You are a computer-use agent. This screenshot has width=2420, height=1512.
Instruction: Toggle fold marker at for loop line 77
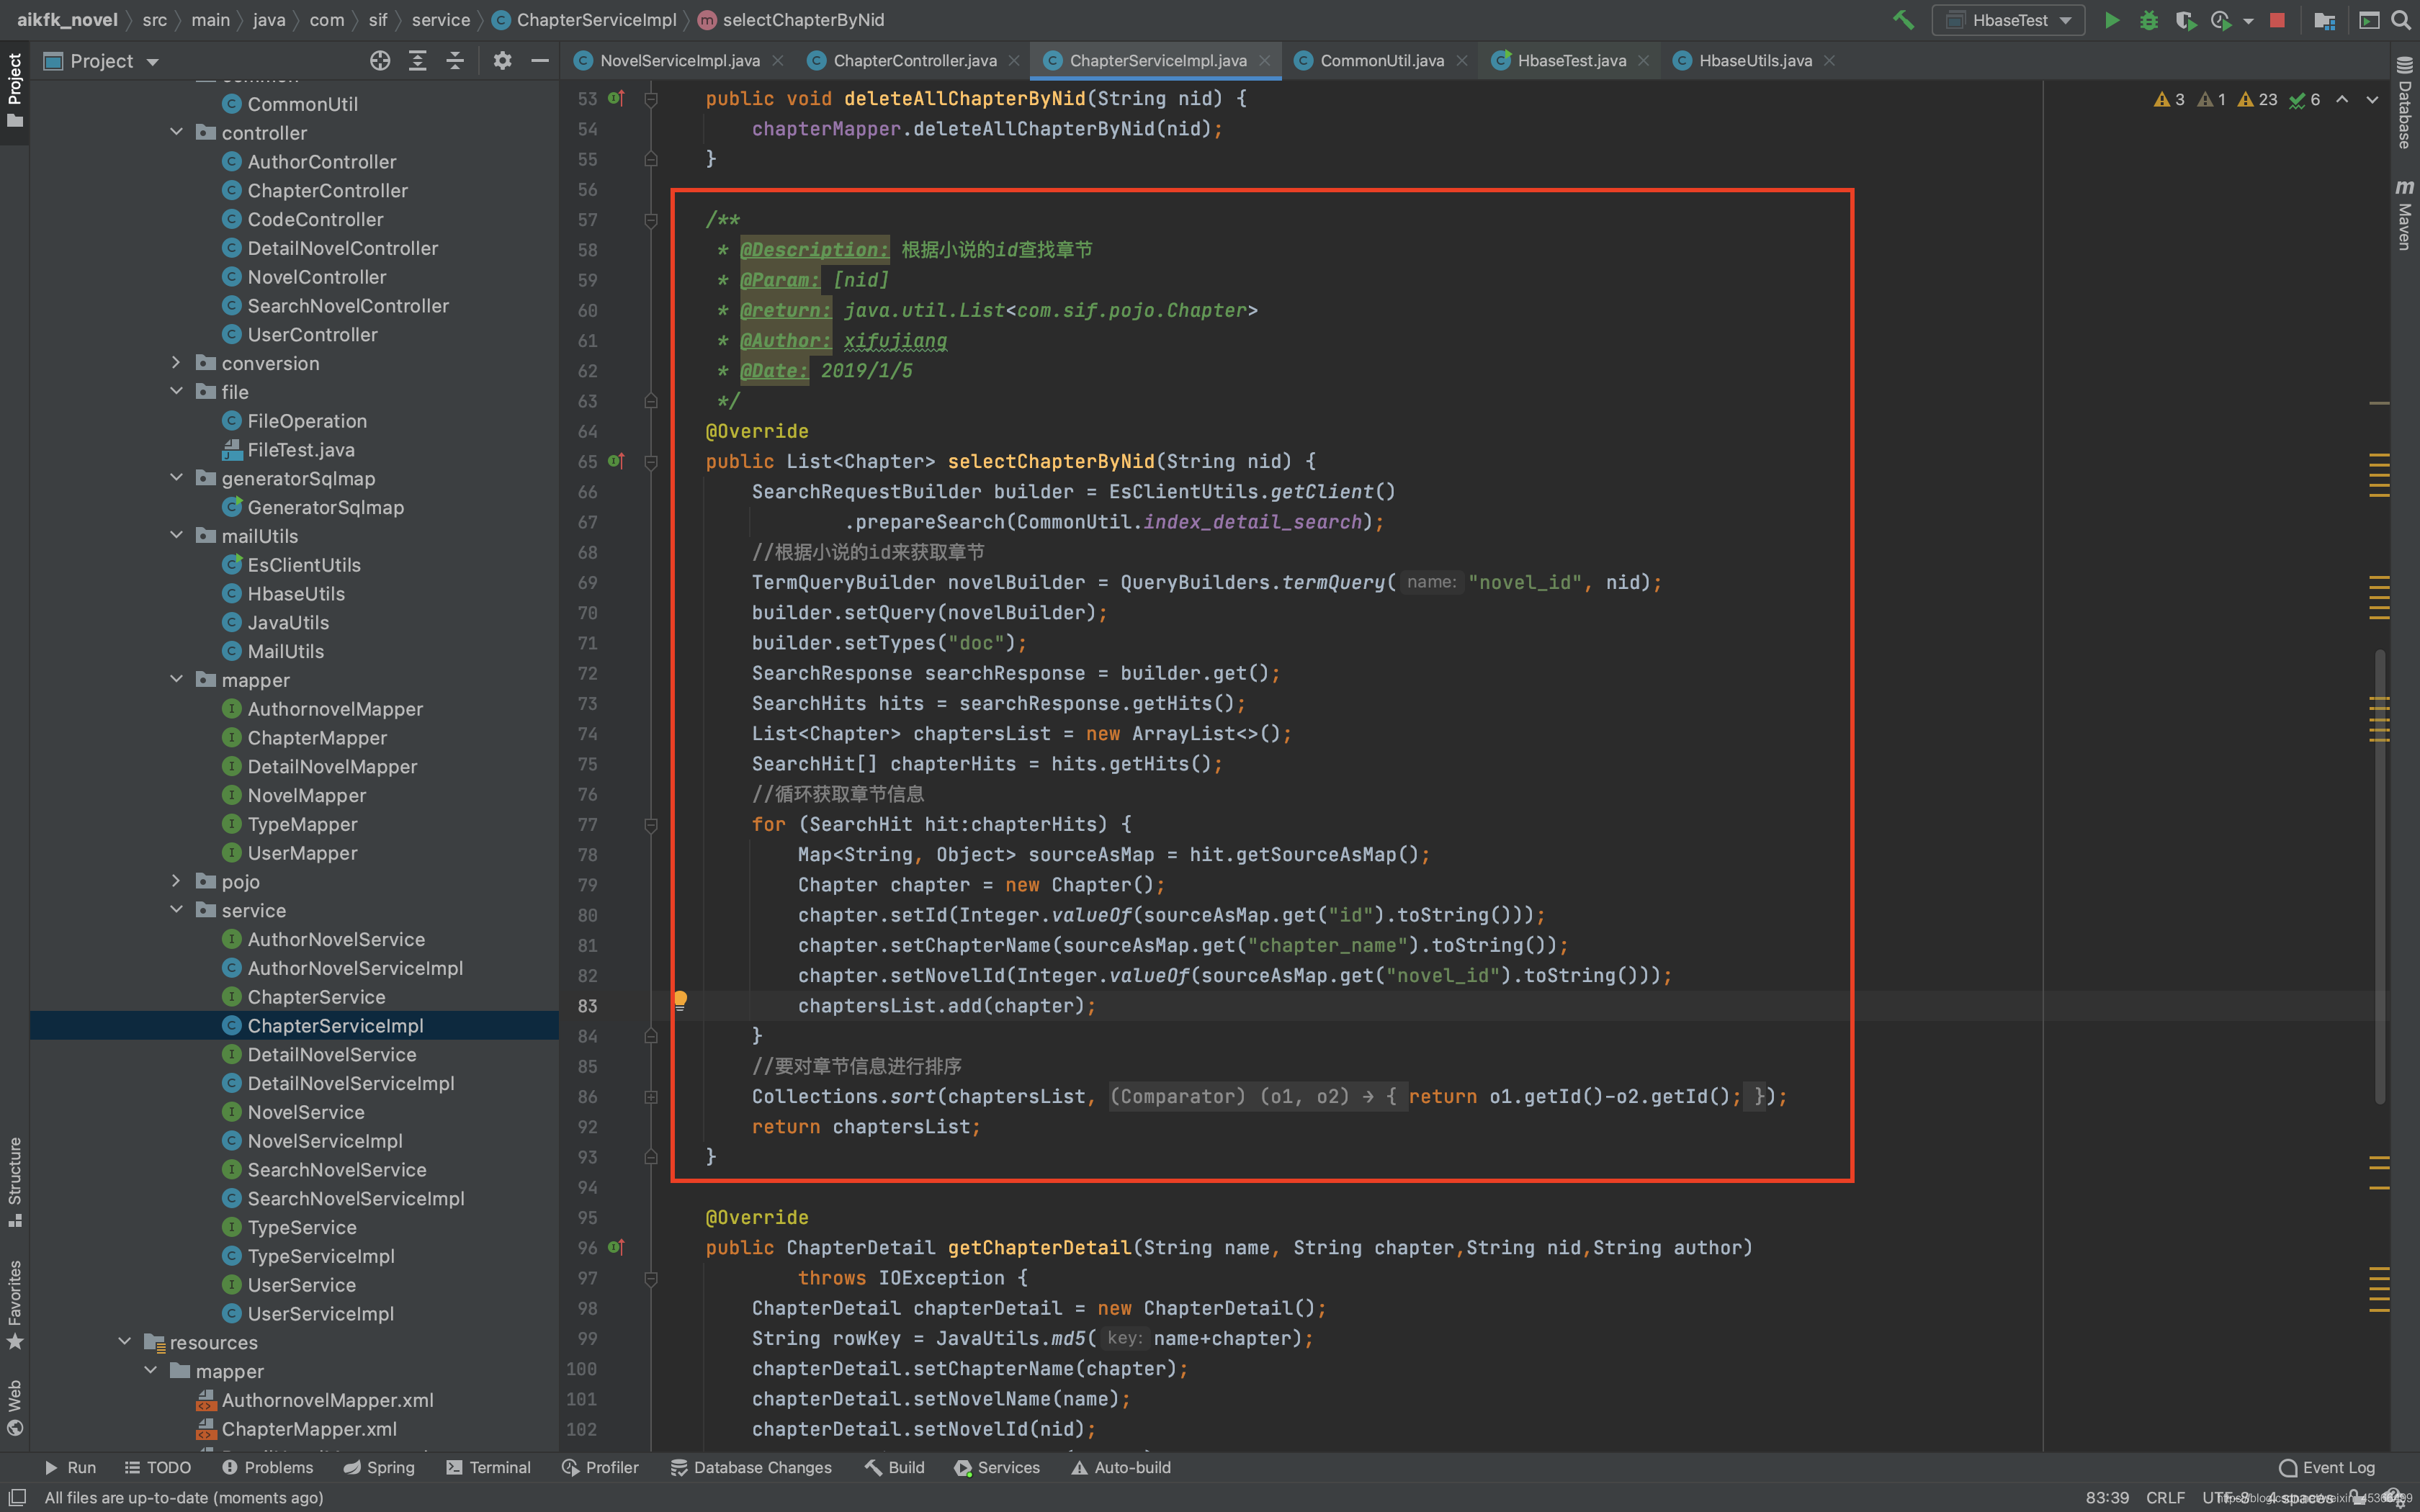[x=651, y=825]
